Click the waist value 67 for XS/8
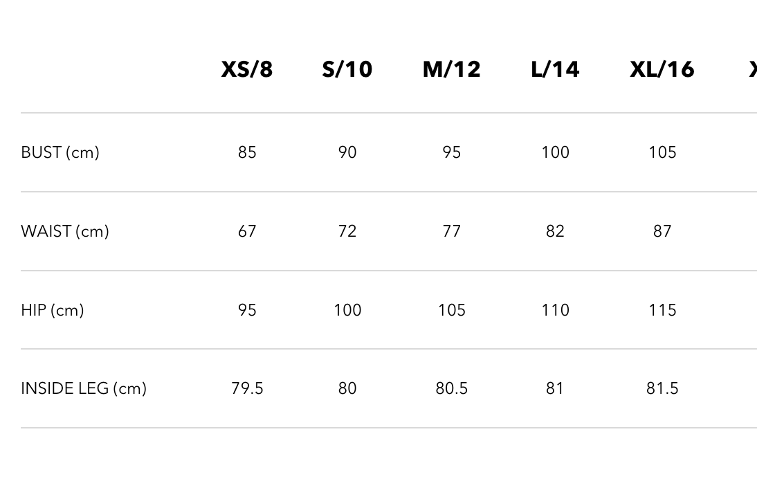 click(247, 231)
